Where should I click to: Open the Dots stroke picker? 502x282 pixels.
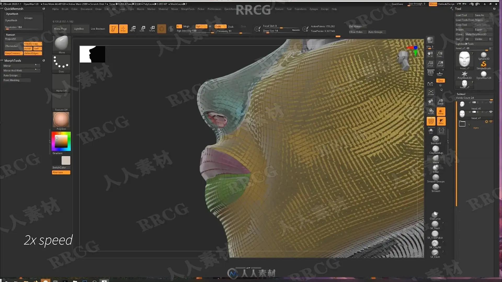[61, 64]
